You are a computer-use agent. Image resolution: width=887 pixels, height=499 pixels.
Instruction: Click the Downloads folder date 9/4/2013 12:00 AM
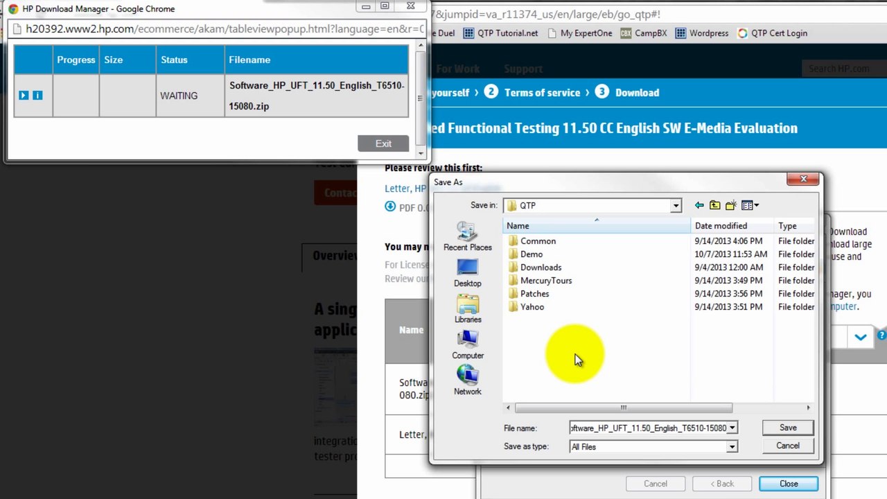point(728,268)
